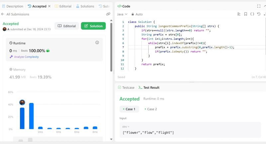Click the green Solution button
Viewport: 266px width, 144px height.
click(93, 26)
